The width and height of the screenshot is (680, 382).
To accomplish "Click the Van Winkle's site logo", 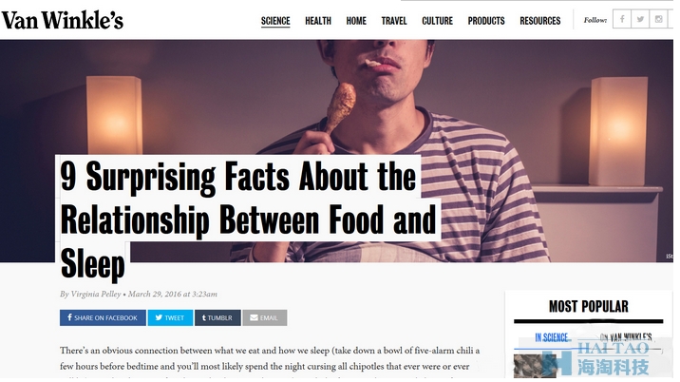I will pyautogui.click(x=63, y=20).
